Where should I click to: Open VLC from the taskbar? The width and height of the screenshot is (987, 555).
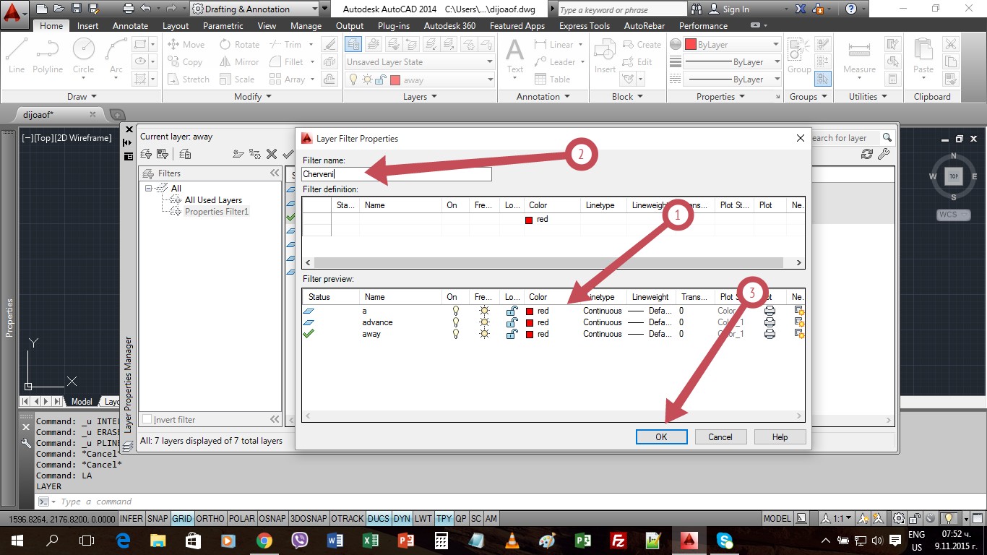pos(512,540)
